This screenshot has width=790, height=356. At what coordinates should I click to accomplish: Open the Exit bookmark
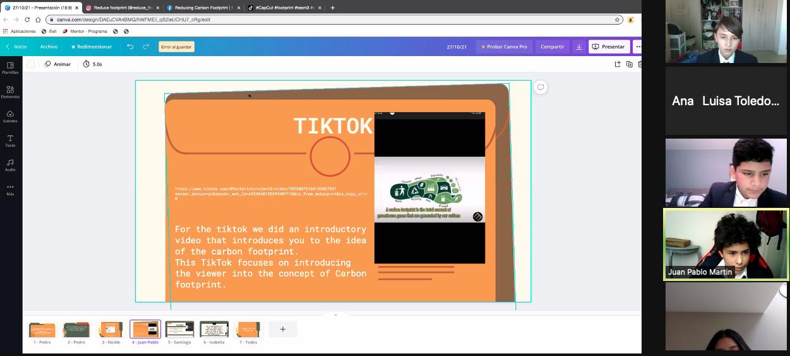(49, 31)
